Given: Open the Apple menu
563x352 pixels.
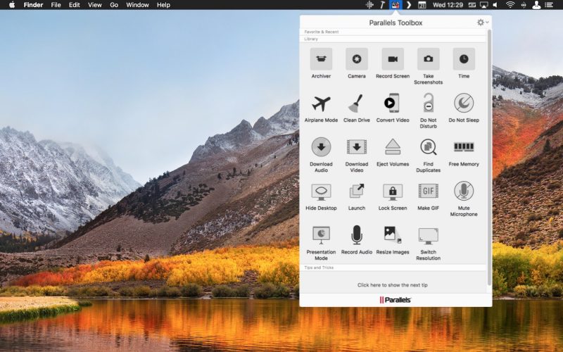Looking at the screenshot, I should pos(12,5).
